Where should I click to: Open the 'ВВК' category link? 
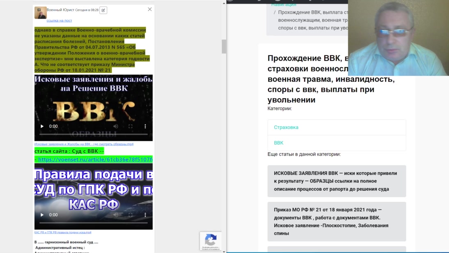pyautogui.click(x=279, y=143)
